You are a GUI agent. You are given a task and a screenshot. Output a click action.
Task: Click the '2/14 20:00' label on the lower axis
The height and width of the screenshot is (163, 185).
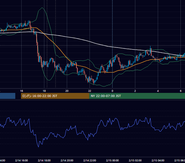point(67,160)
